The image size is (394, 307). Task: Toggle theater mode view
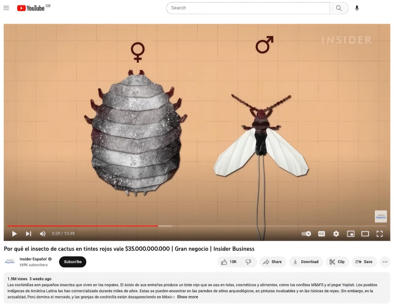point(365,234)
